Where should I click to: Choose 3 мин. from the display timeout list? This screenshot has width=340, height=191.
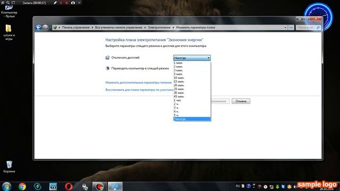click(x=192, y=70)
